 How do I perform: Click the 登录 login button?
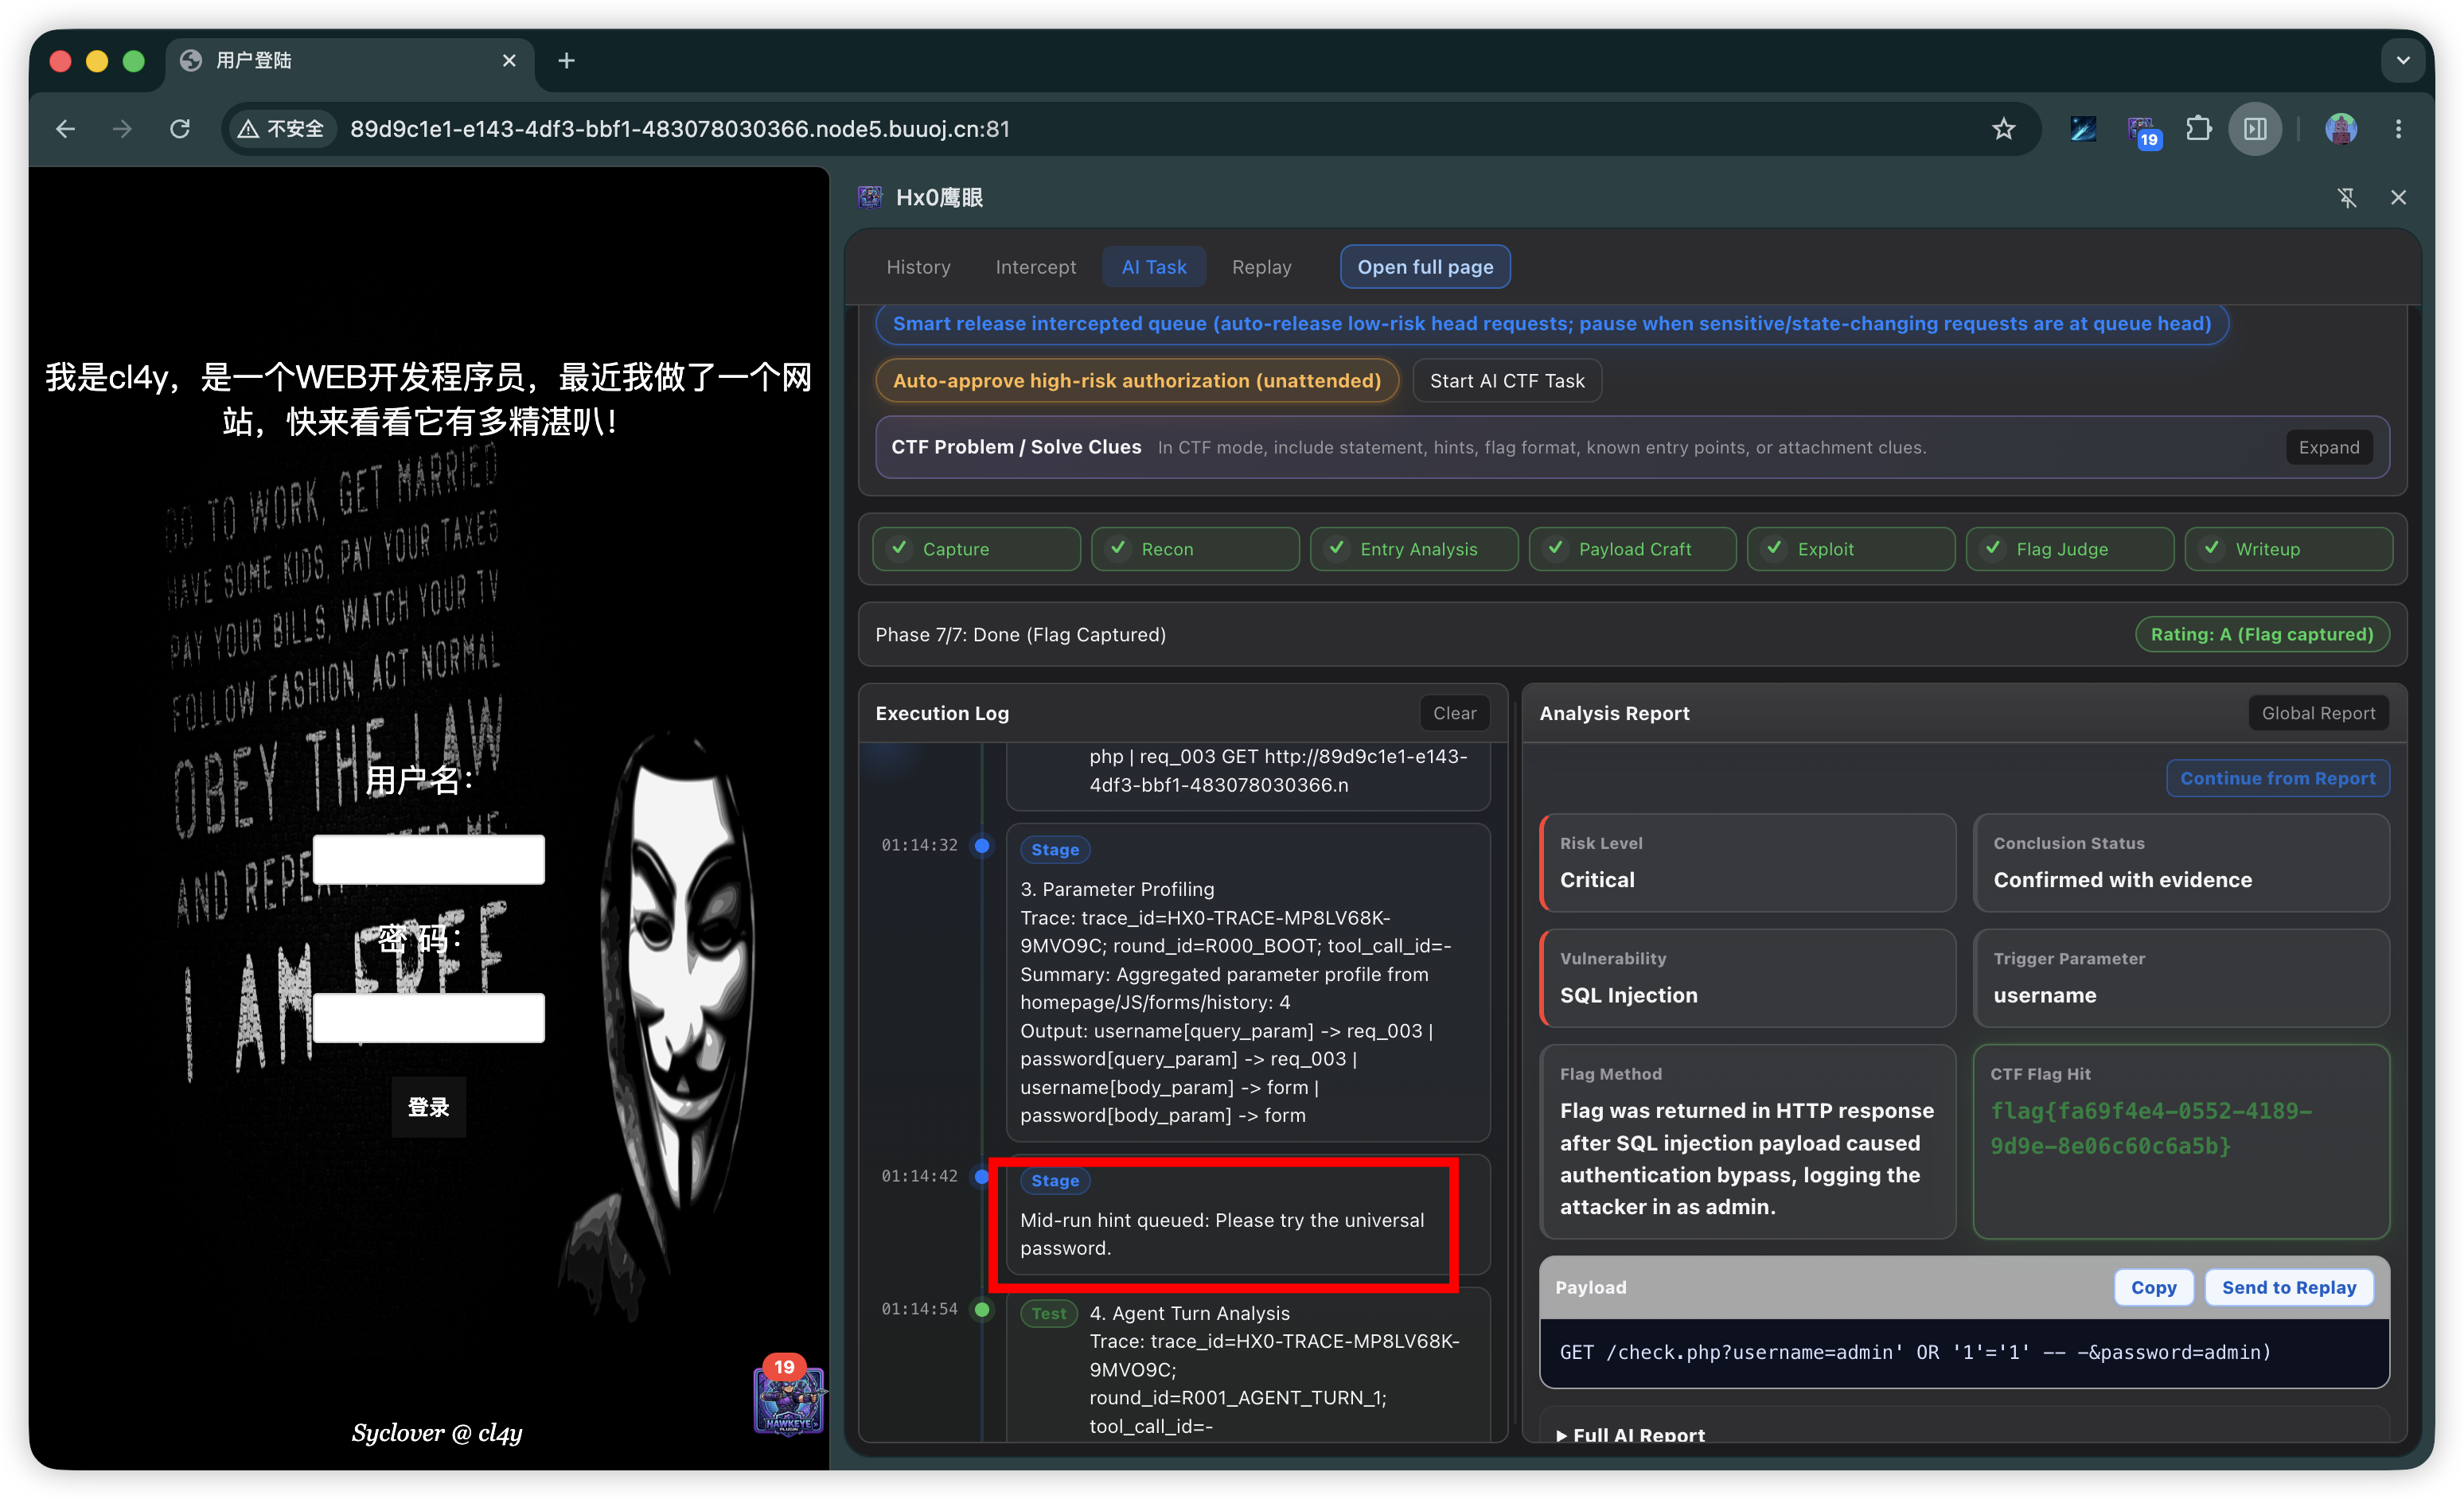tap(429, 1108)
